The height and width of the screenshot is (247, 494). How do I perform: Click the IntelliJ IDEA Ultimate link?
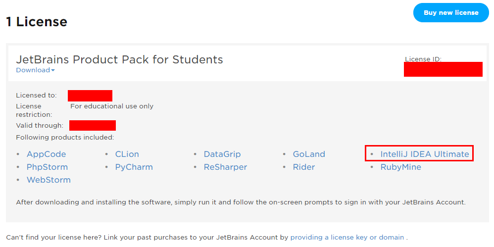pyautogui.click(x=424, y=154)
